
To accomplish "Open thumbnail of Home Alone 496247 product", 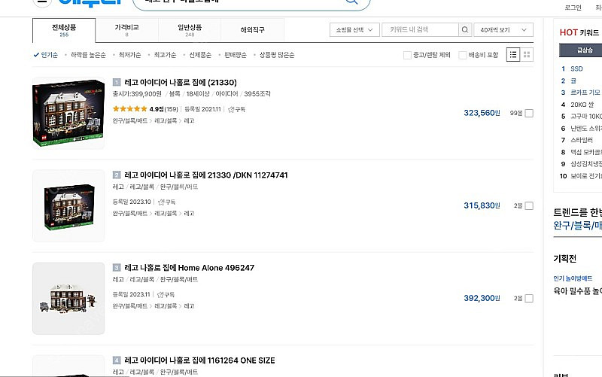I will [68, 298].
